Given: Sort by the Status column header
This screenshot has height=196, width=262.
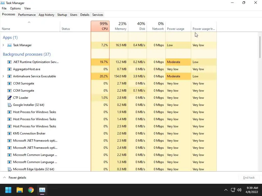Looking at the screenshot, I should pyautogui.click(x=75, y=26).
